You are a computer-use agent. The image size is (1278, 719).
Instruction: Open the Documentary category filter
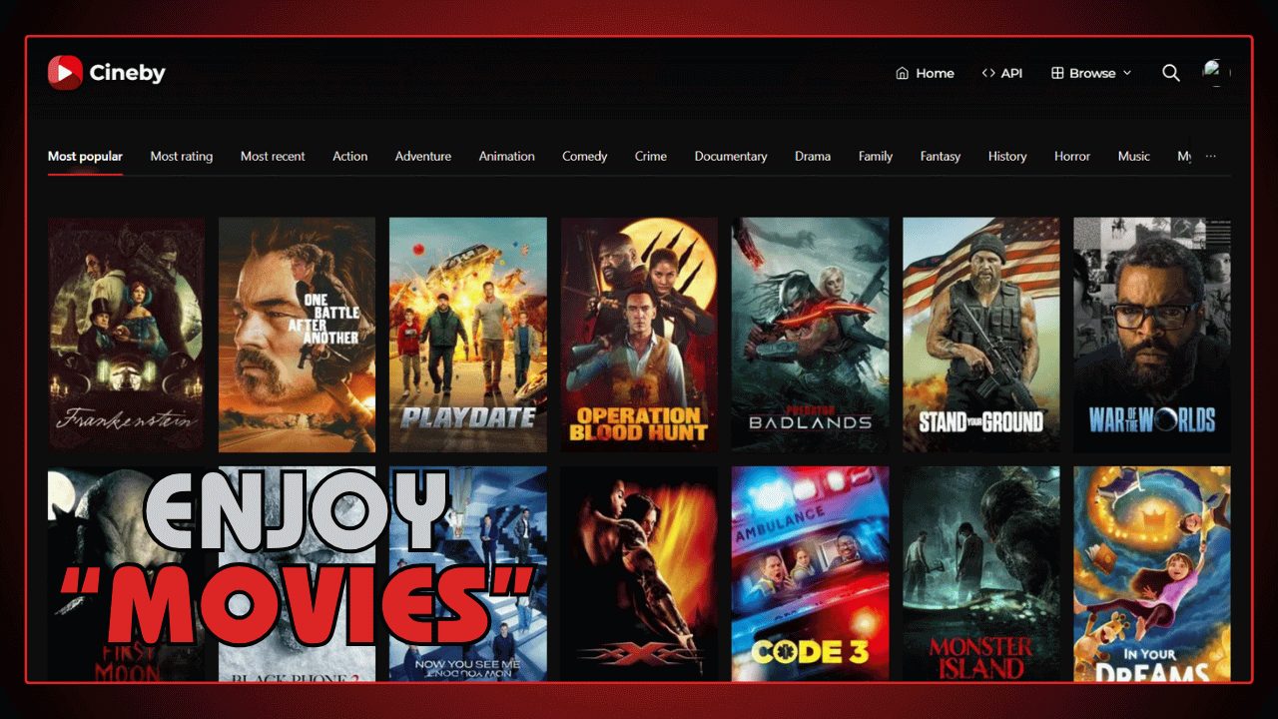[731, 156]
